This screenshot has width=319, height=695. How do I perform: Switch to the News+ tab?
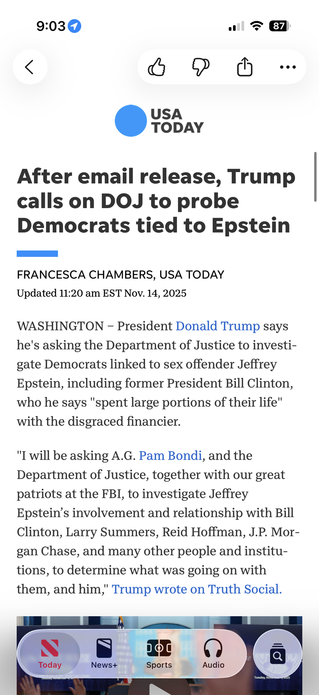click(104, 654)
